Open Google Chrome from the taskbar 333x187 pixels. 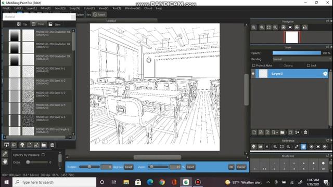pos(162,182)
